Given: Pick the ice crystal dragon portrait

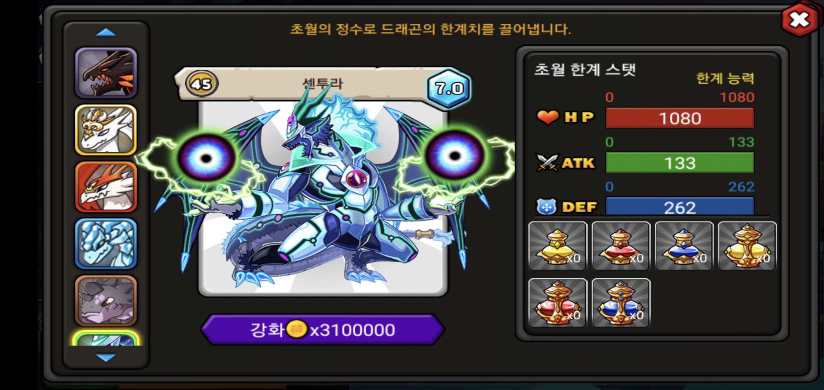Looking at the screenshot, I should tap(106, 244).
